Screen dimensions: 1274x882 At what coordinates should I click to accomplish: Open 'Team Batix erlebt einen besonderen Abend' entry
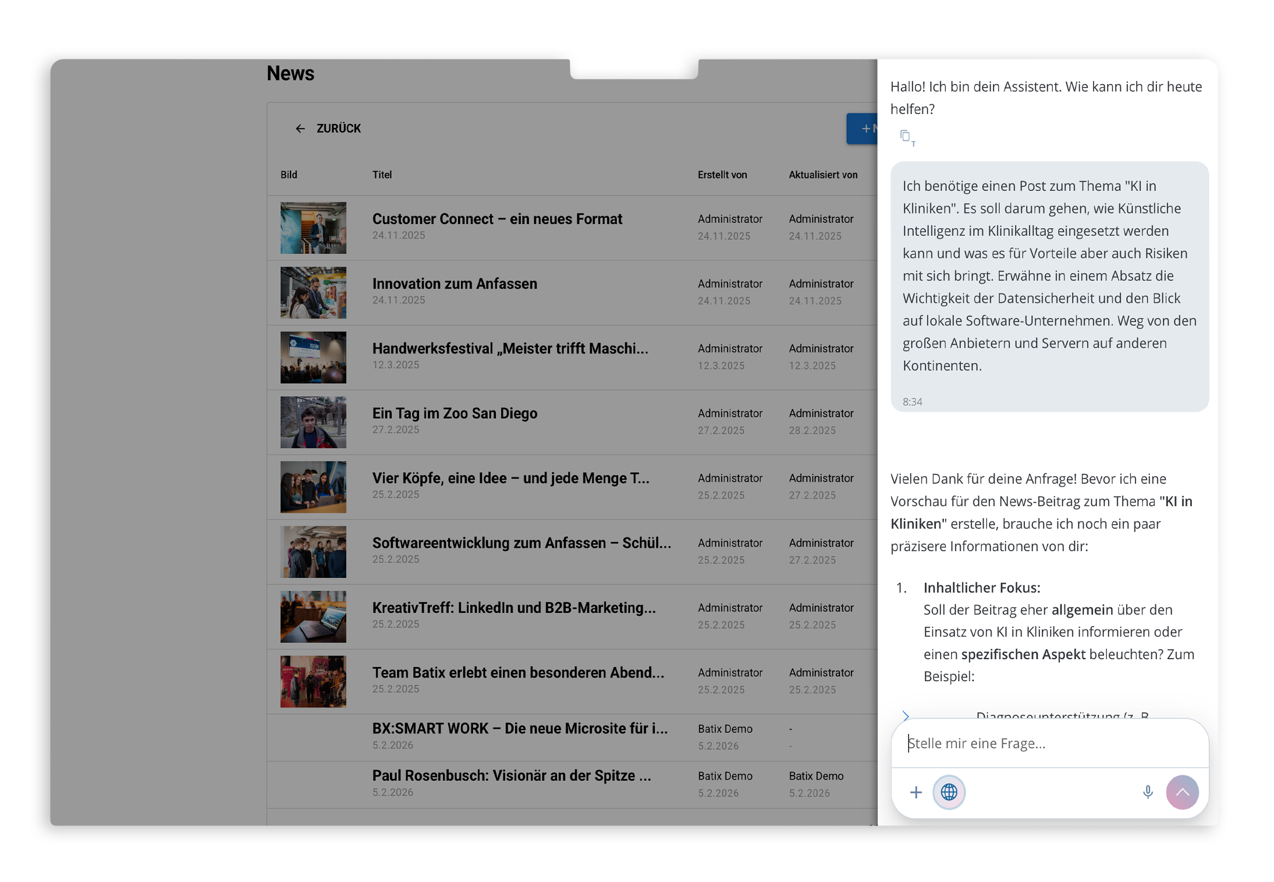[x=518, y=672]
